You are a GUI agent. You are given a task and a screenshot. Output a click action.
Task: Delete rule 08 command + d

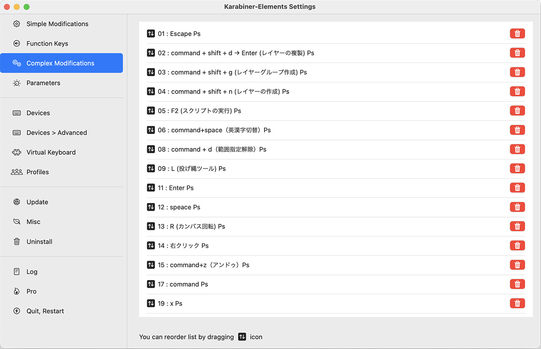[x=517, y=149]
